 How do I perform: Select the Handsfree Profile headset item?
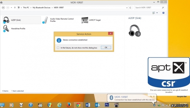pos(14,29)
